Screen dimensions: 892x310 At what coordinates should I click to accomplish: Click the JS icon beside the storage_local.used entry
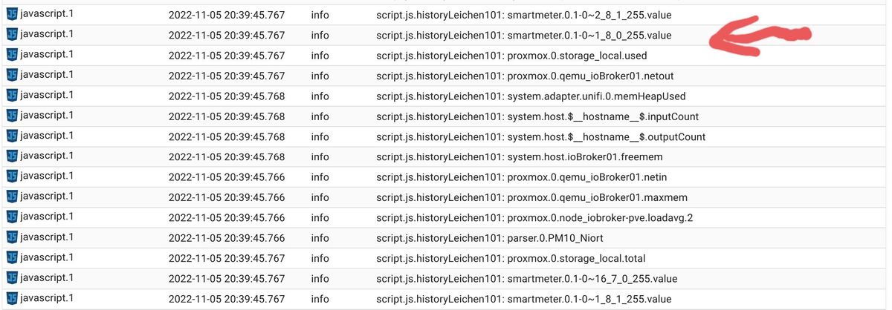point(12,55)
